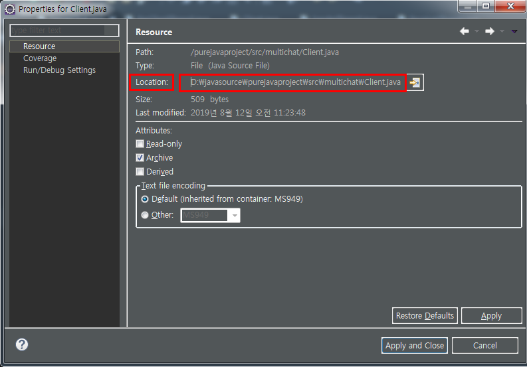Select the Other encoding radio button
Screen dimensions: 527x367
[145, 215]
